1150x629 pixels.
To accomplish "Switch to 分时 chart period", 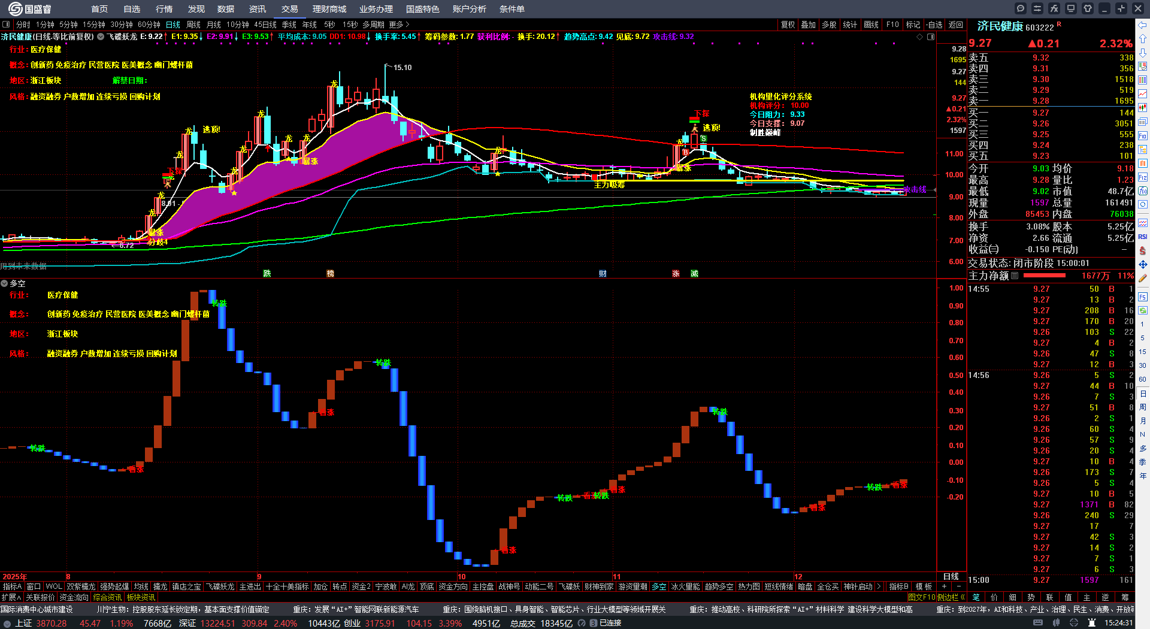I will click(x=23, y=25).
